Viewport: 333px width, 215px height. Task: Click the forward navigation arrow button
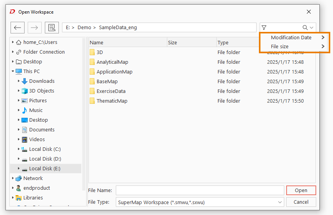(x=34, y=28)
